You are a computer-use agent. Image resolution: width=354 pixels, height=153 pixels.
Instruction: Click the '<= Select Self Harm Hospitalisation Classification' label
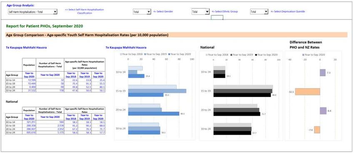click(85, 12)
